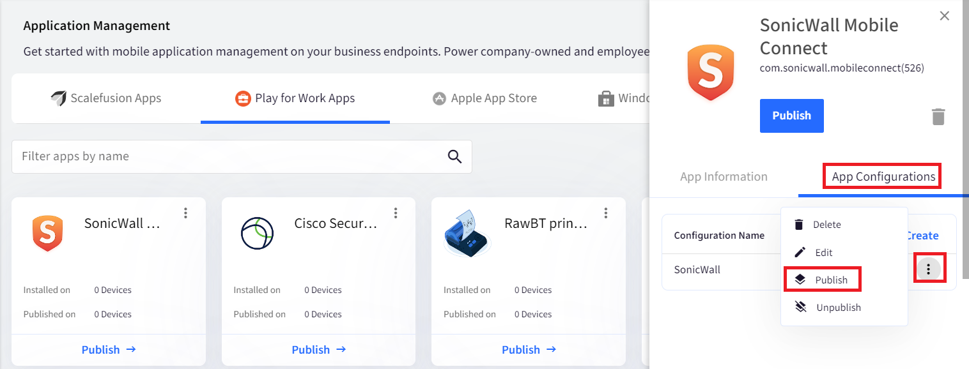Switch to Play for Work Apps tab
The width and height of the screenshot is (969, 369).
point(295,98)
